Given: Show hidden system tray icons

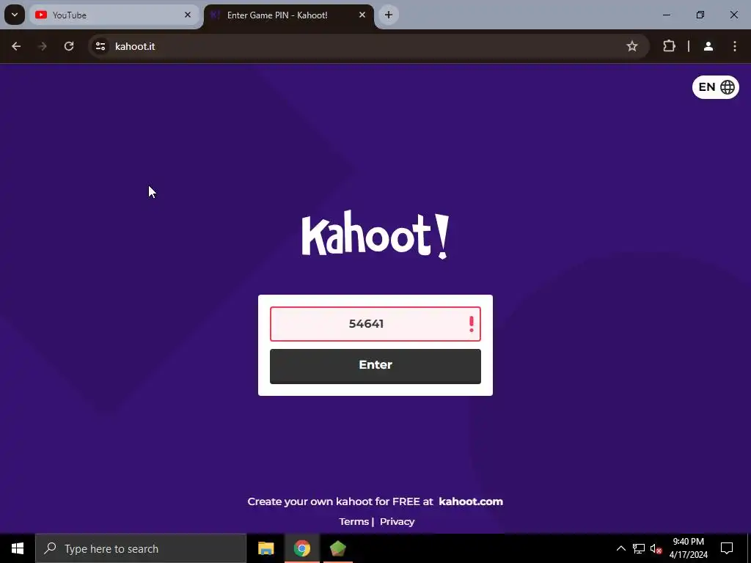Looking at the screenshot, I should (620, 548).
